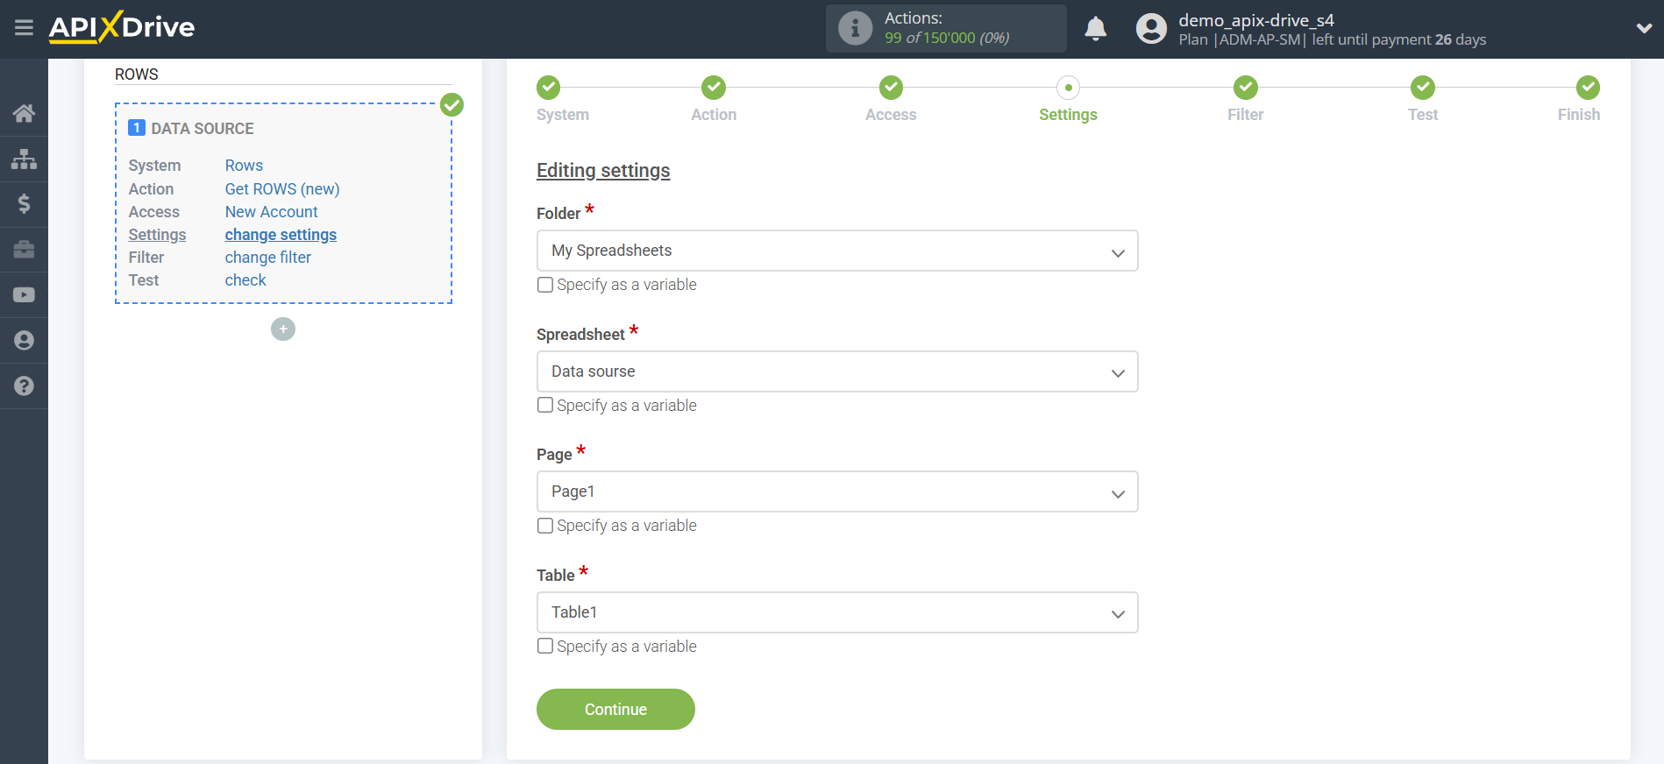Click the 'change filter' link
The width and height of the screenshot is (1664, 764).
(x=267, y=258)
